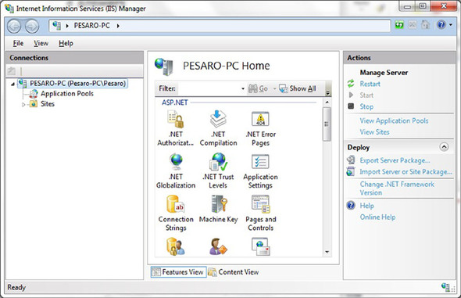
Task: Click the stop loading toolbar icon
Action: [413, 25]
